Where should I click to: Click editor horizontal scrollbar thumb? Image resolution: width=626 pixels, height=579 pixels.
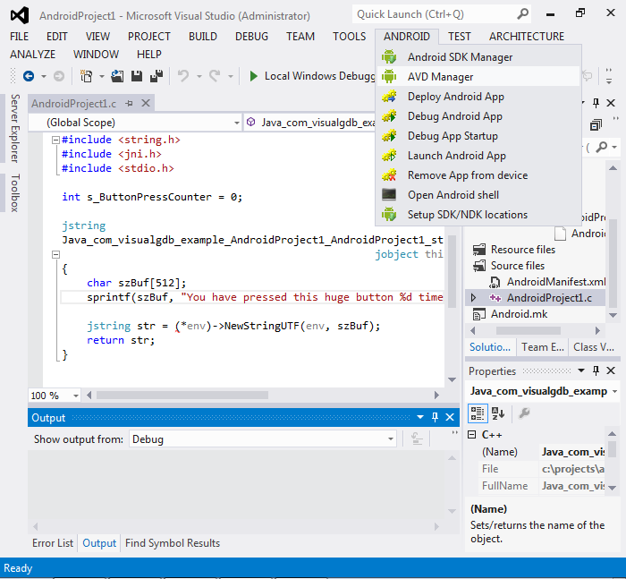pos(182,396)
